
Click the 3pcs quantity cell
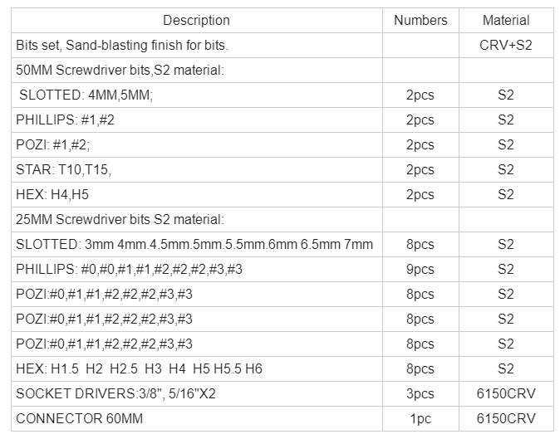click(x=420, y=393)
